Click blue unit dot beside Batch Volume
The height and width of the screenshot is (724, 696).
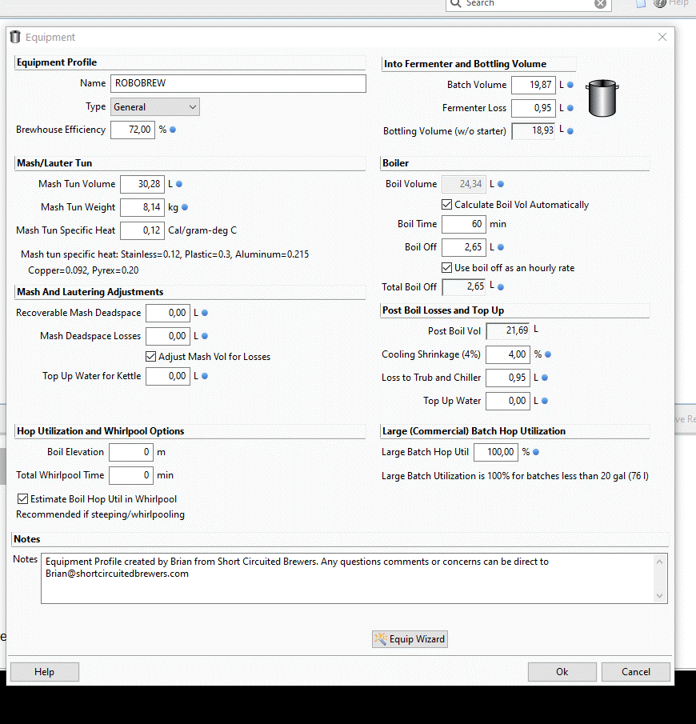570,85
